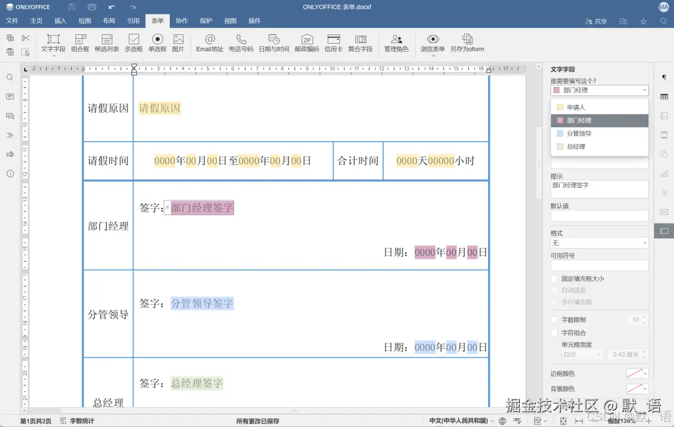Switch to the 布局 tab
This screenshot has height=427, width=674.
pyautogui.click(x=109, y=21)
